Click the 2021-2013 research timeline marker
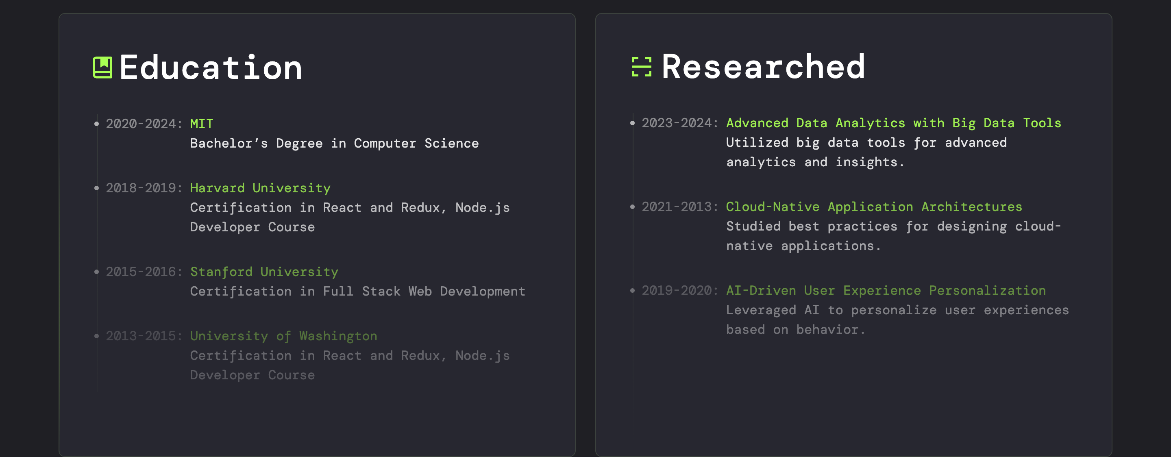Viewport: 1171px width, 457px height. coord(632,207)
